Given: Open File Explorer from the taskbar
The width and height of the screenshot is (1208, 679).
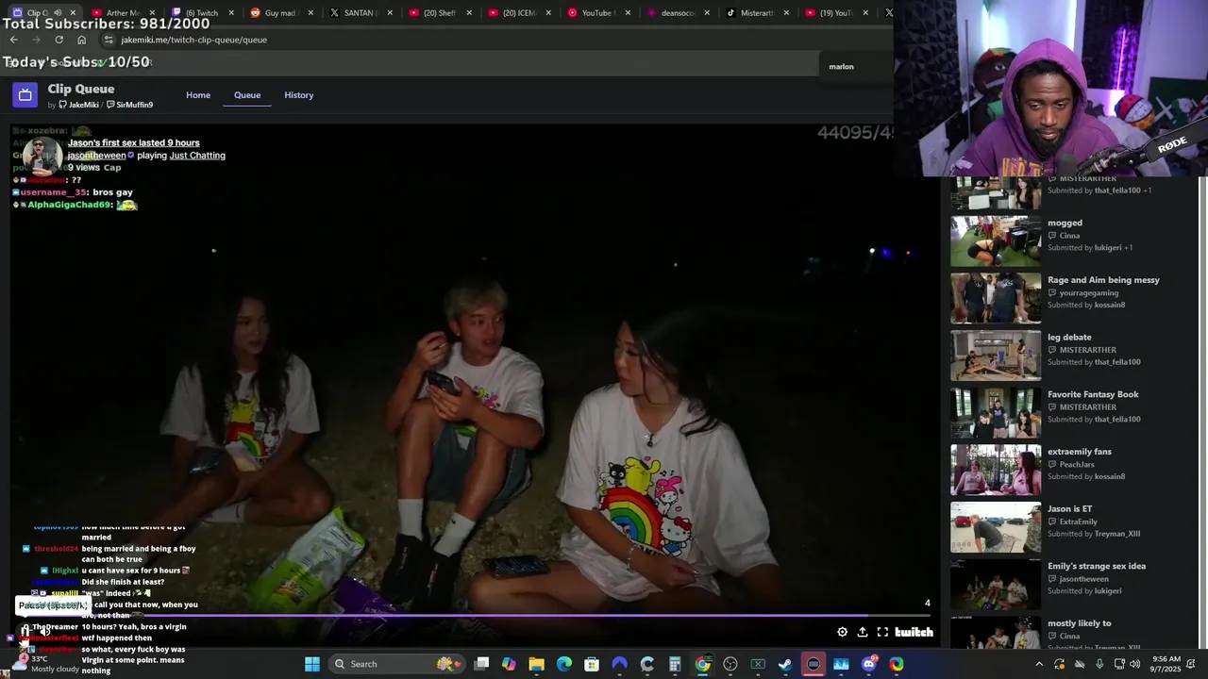Looking at the screenshot, I should click(536, 664).
